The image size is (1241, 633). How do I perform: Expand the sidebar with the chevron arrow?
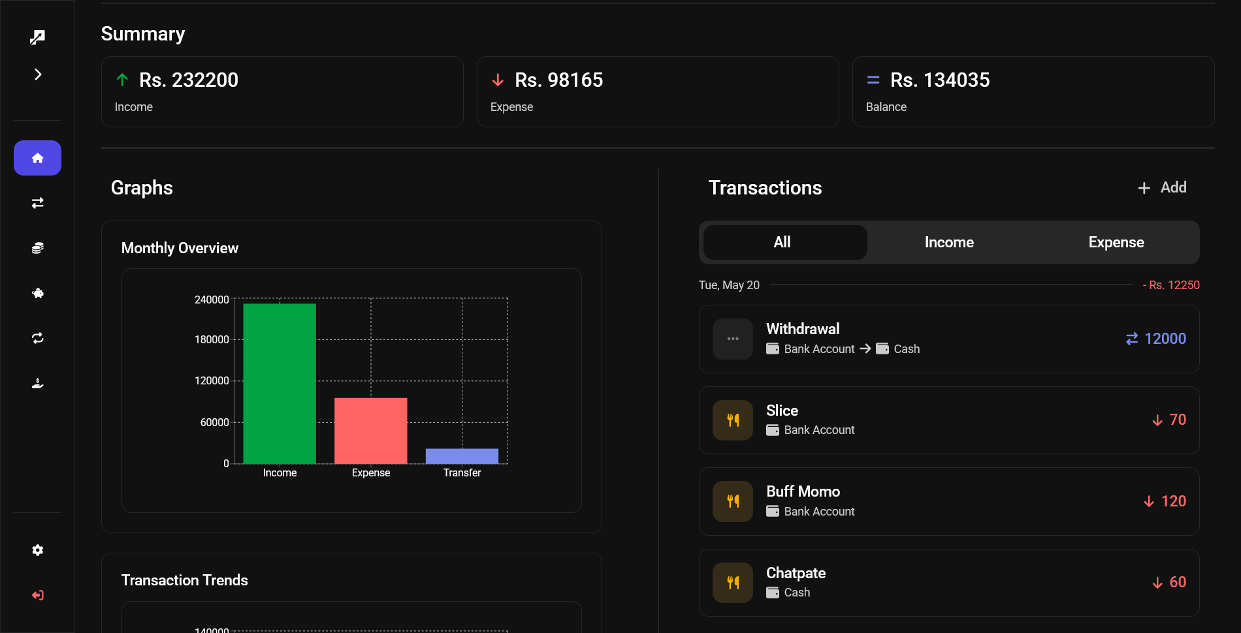[37, 74]
